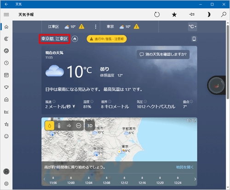Show info for 視界 label

pos(109,101)
